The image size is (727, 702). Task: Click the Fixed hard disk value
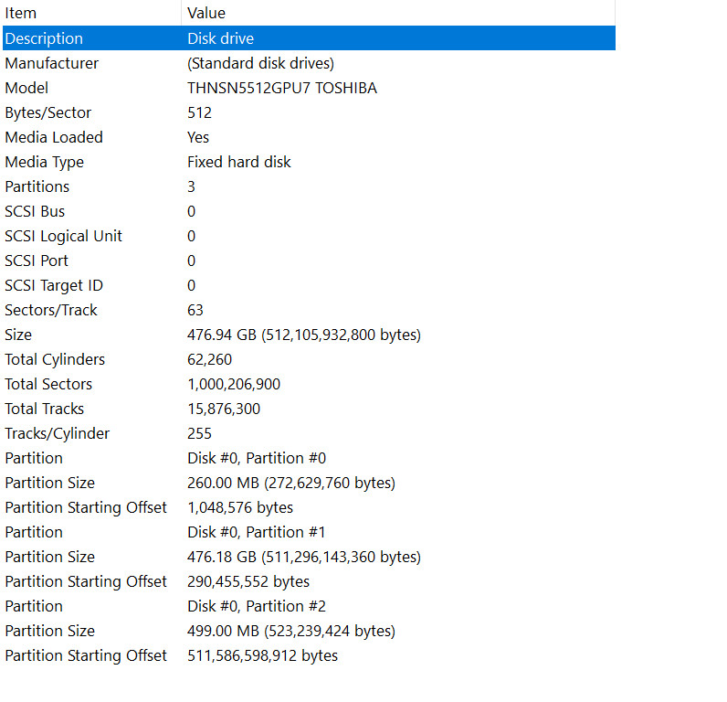[238, 162]
